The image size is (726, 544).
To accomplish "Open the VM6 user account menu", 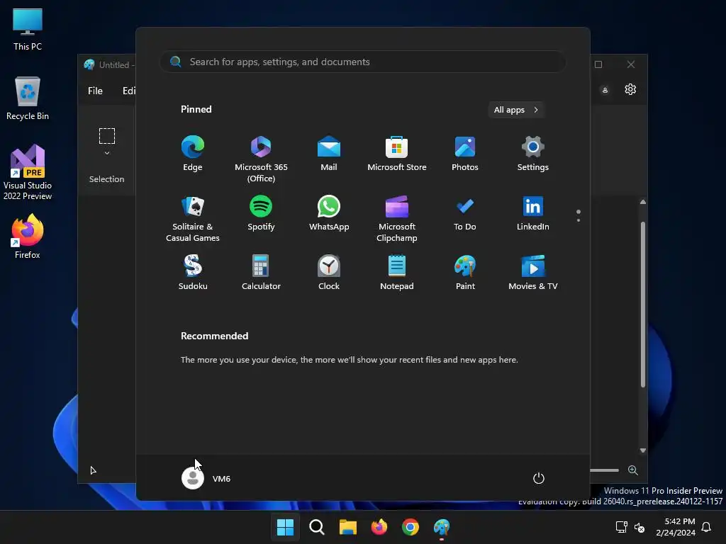I will tap(206, 478).
